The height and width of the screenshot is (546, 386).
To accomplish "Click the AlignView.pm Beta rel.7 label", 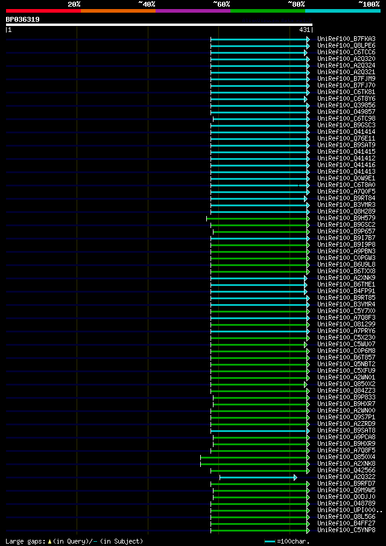I will (x=276, y=21).
